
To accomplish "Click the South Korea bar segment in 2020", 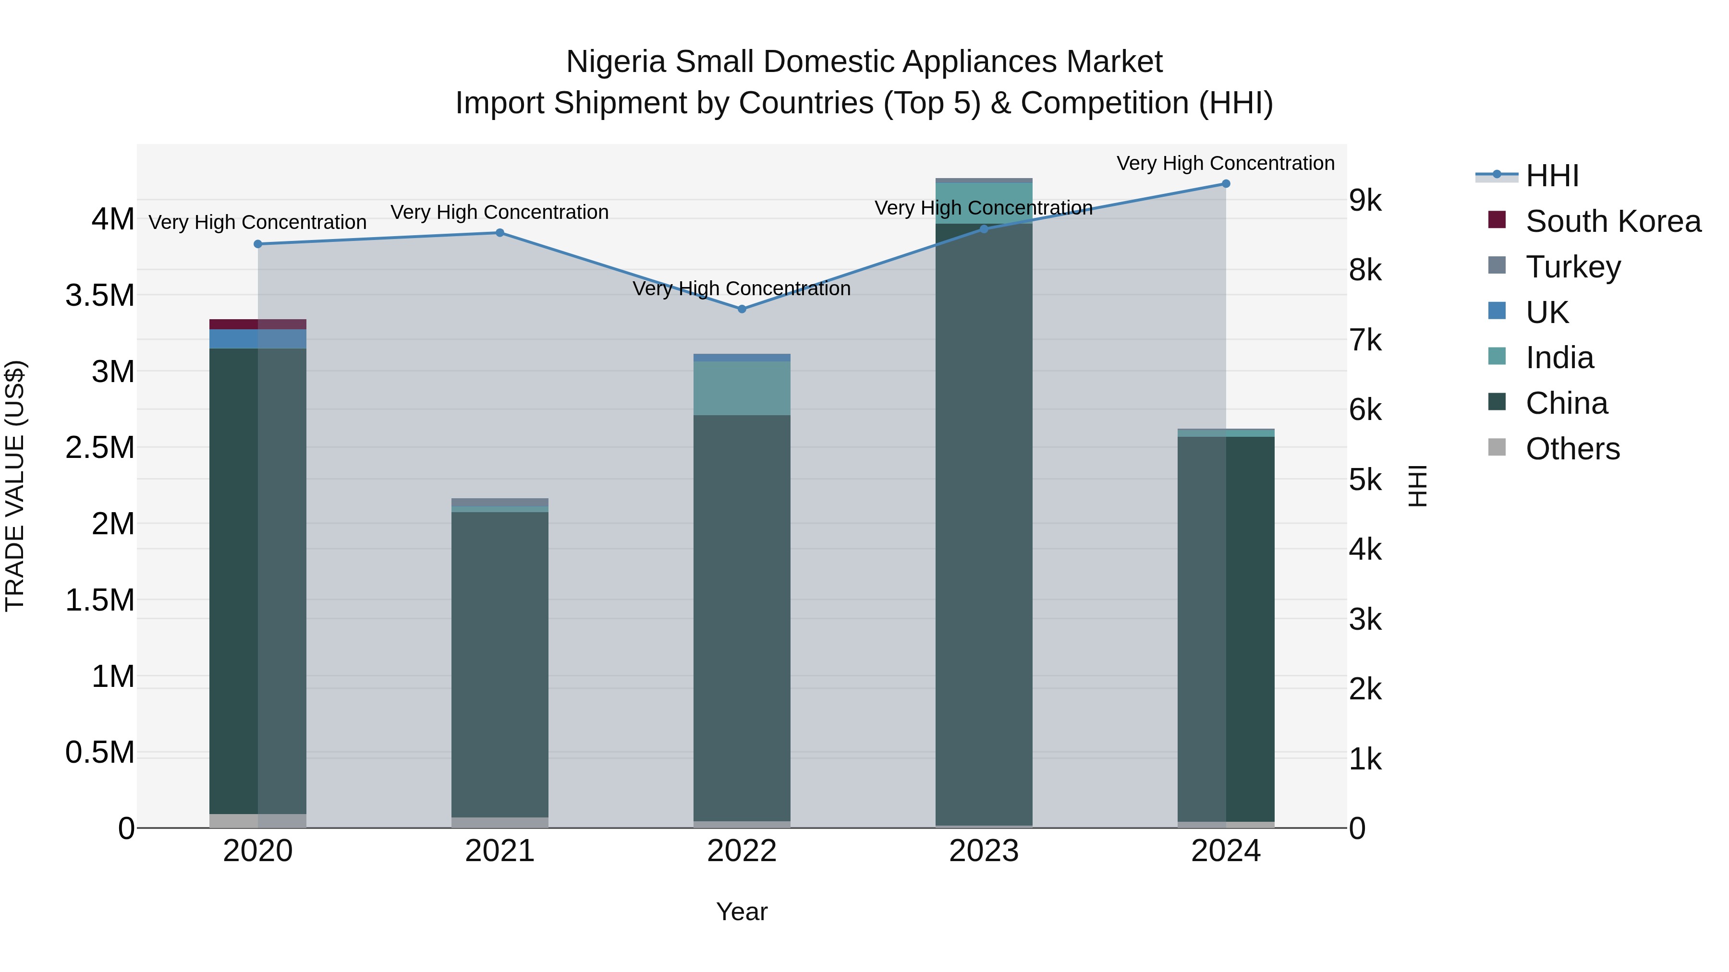I will pos(258,324).
